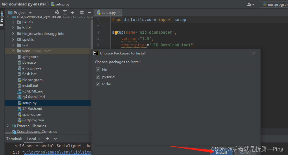The width and height of the screenshot is (288, 155).
Task: Uncheck the pyserial package checkbox
Action: click(x=98, y=77)
